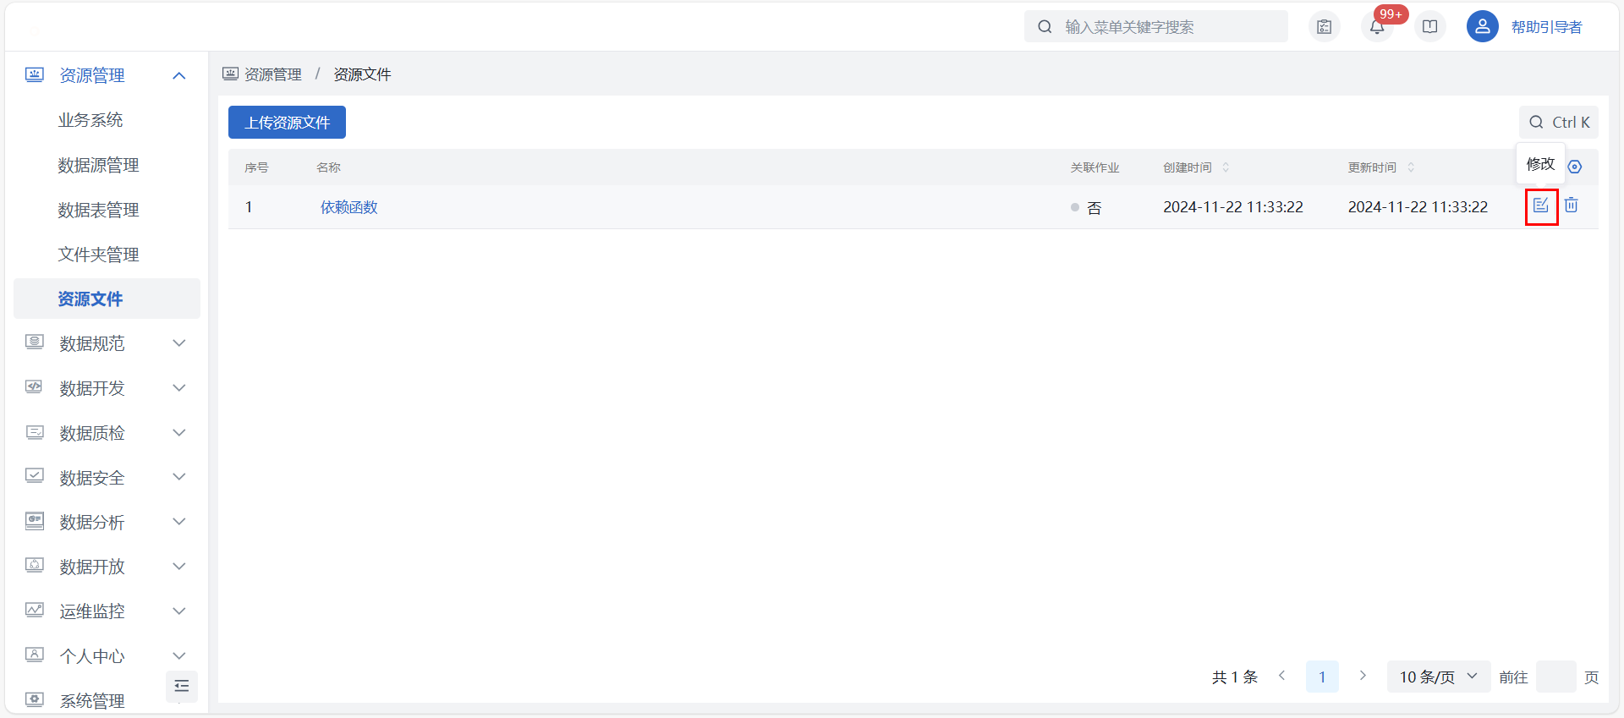Click the breadcrumb 资源管理 link
The height and width of the screenshot is (718, 1624).
click(x=272, y=74)
